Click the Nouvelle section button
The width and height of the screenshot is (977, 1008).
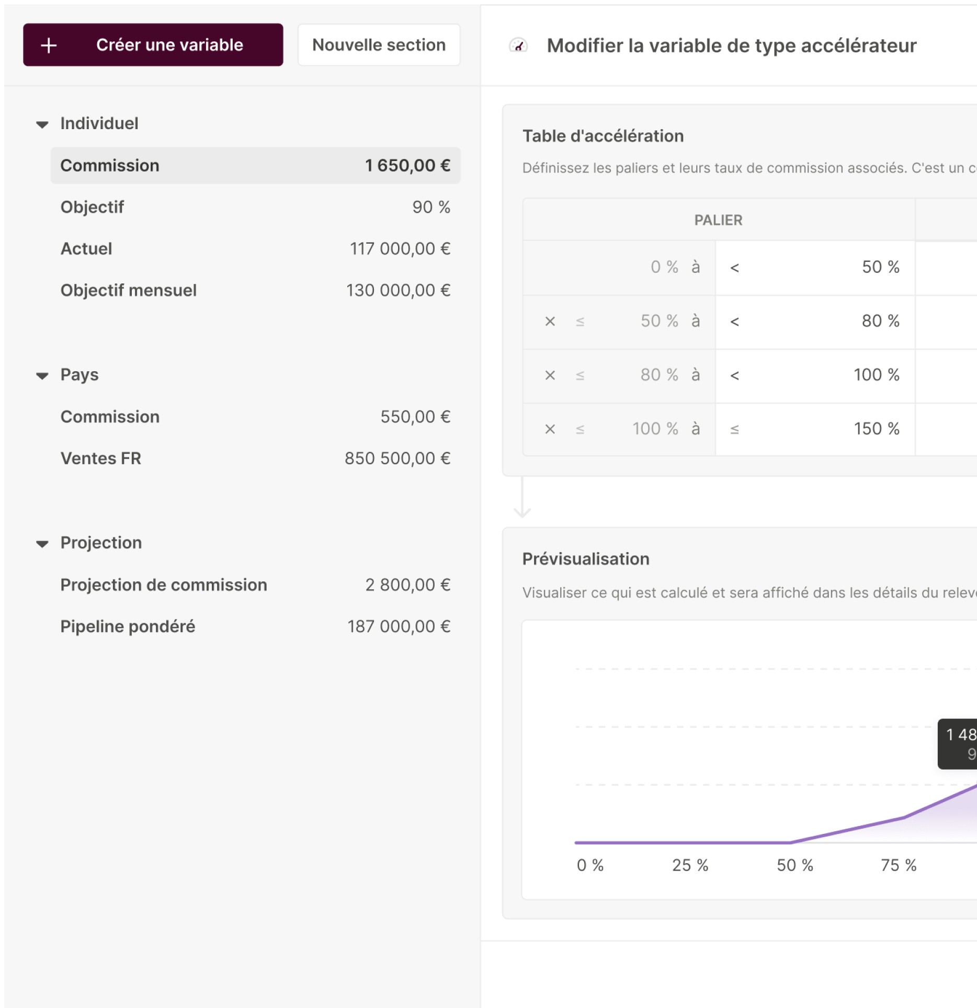pyautogui.click(x=379, y=45)
